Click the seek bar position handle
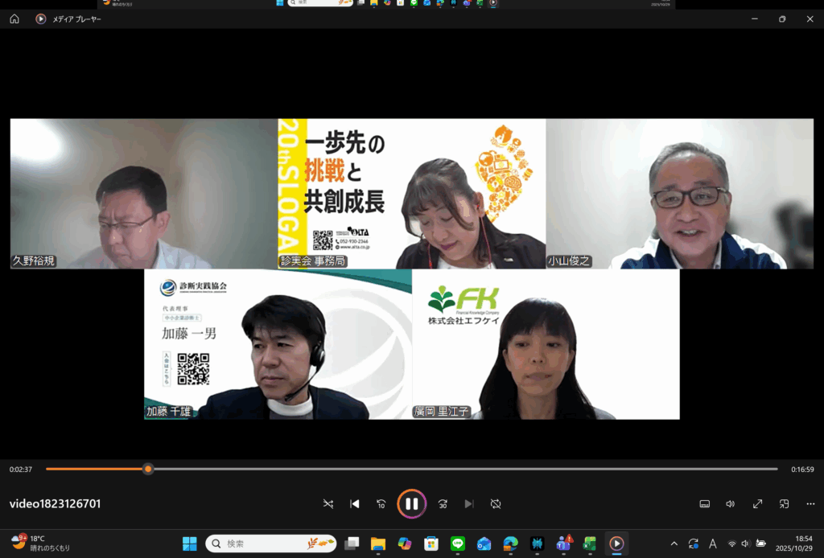 click(148, 469)
